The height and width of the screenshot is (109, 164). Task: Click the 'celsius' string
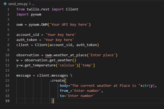[x=67, y=65]
